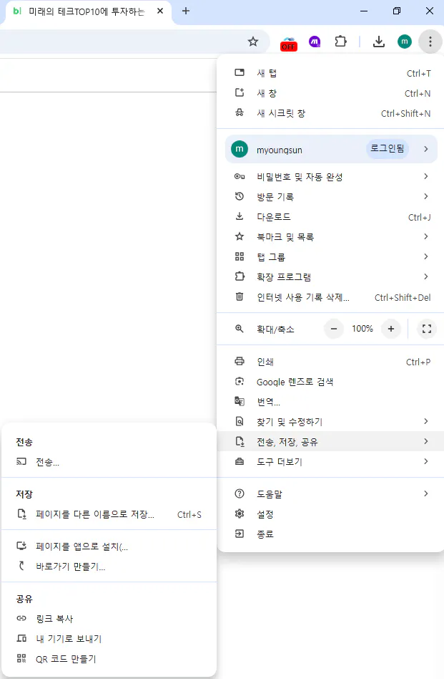Select 인쇄 menu item

pyautogui.click(x=330, y=361)
